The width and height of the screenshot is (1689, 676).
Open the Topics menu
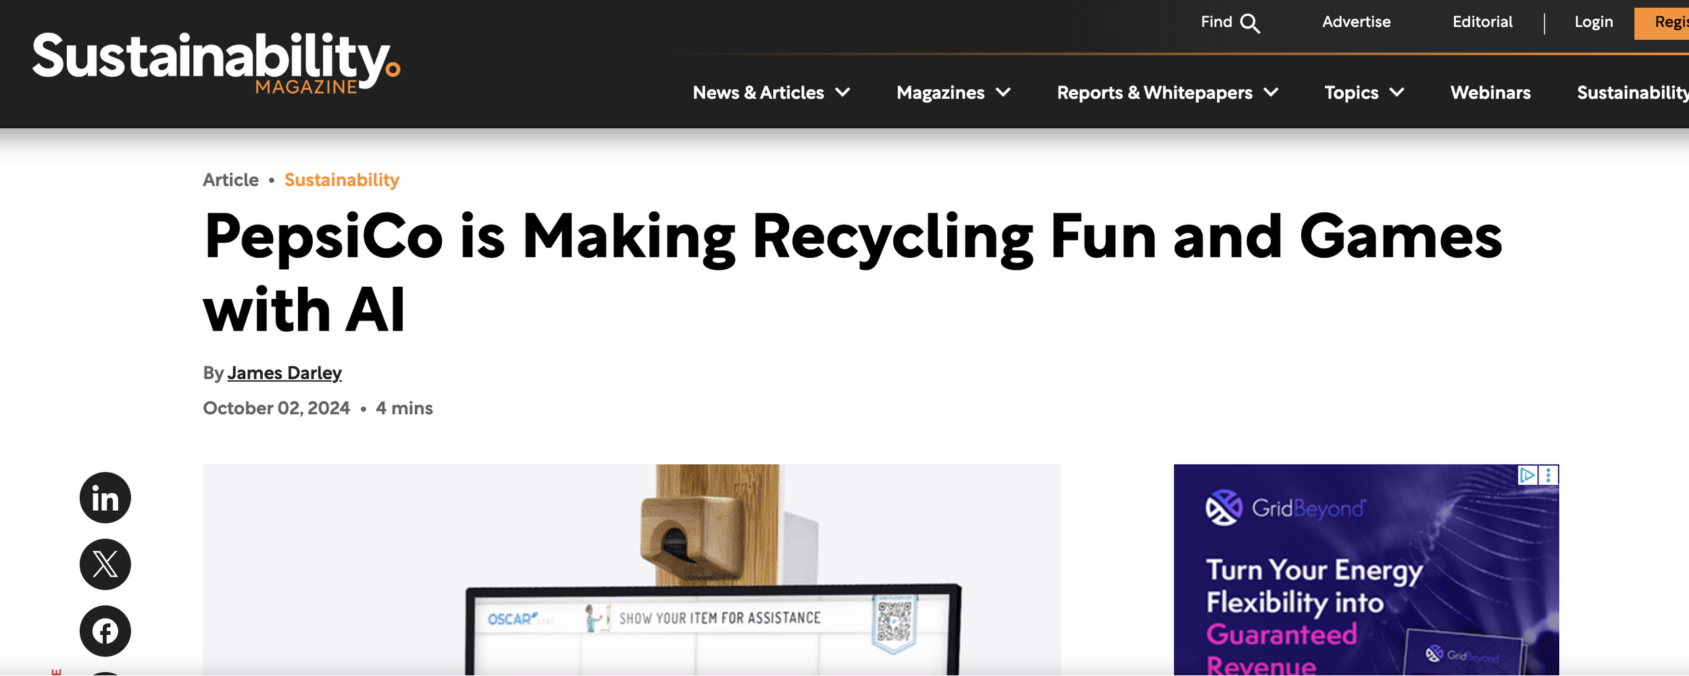1351,92
